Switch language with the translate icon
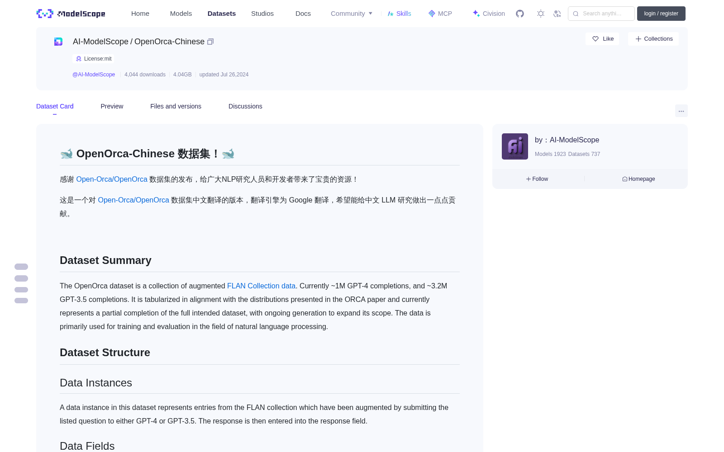 click(x=557, y=14)
